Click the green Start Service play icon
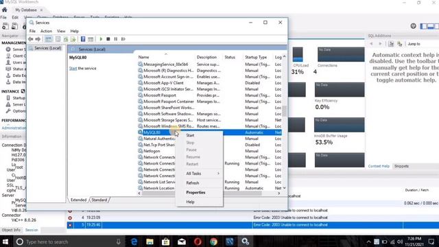The width and height of the screenshot is (439, 247). click(101, 39)
